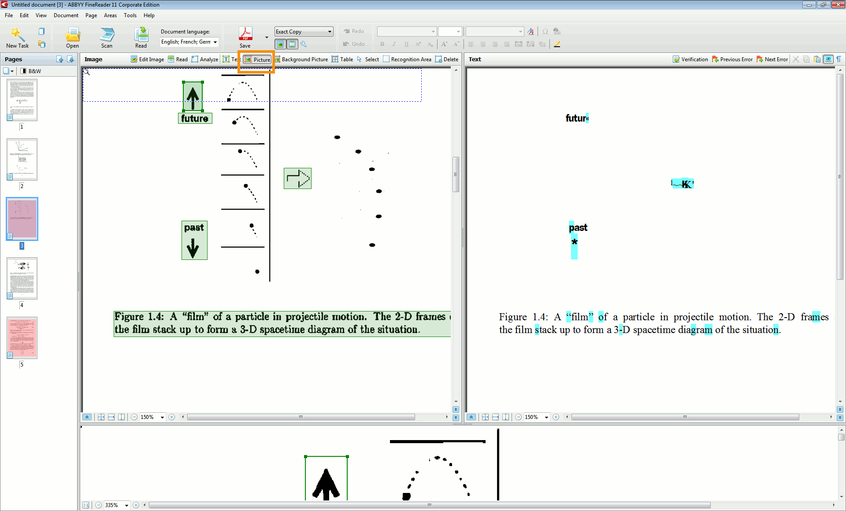Toggle non-printing paragraph marks display
The image size is (846, 511).
[x=839, y=59]
